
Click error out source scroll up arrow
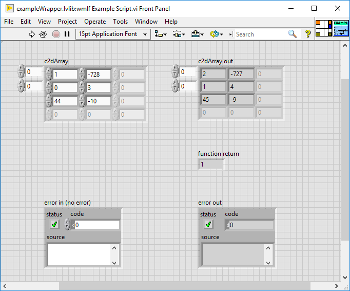(x=268, y=248)
